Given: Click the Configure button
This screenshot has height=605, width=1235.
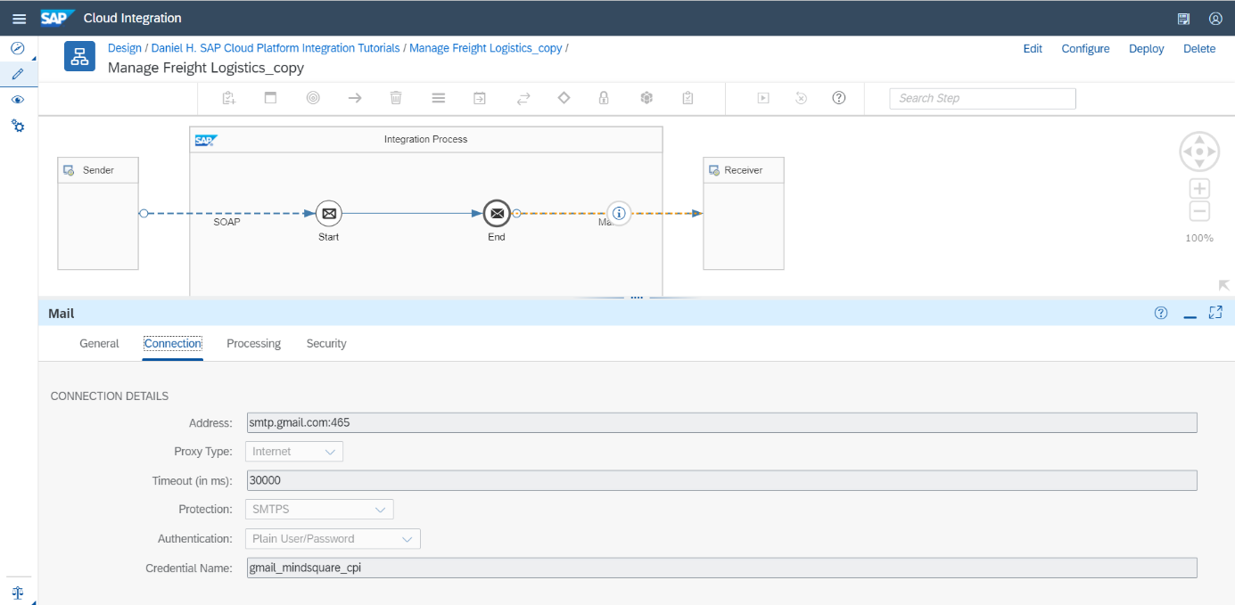Looking at the screenshot, I should coord(1085,49).
